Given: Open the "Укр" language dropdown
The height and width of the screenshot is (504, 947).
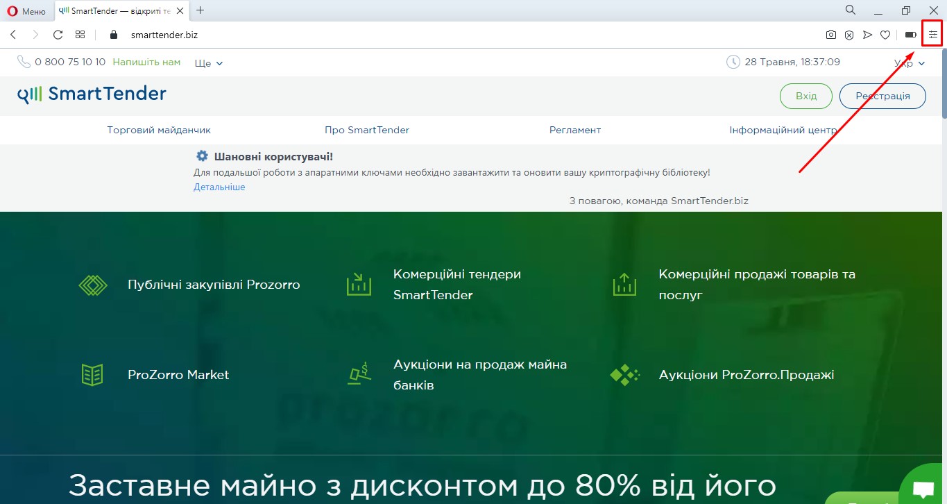Looking at the screenshot, I should pos(910,63).
